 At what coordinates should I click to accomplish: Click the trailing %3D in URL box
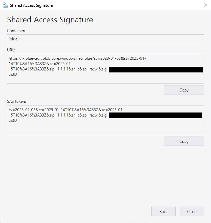(13, 74)
